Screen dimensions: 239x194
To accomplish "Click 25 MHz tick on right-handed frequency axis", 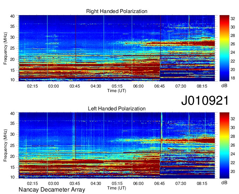I will click(x=13, y=48).
